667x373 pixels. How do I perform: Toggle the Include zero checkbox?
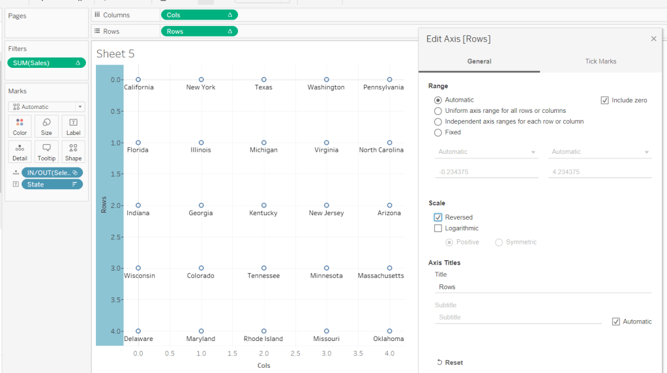604,100
